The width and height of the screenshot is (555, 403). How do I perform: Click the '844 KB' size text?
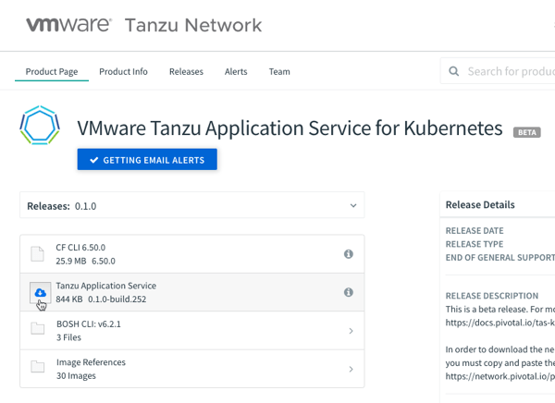(x=69, y=299)
